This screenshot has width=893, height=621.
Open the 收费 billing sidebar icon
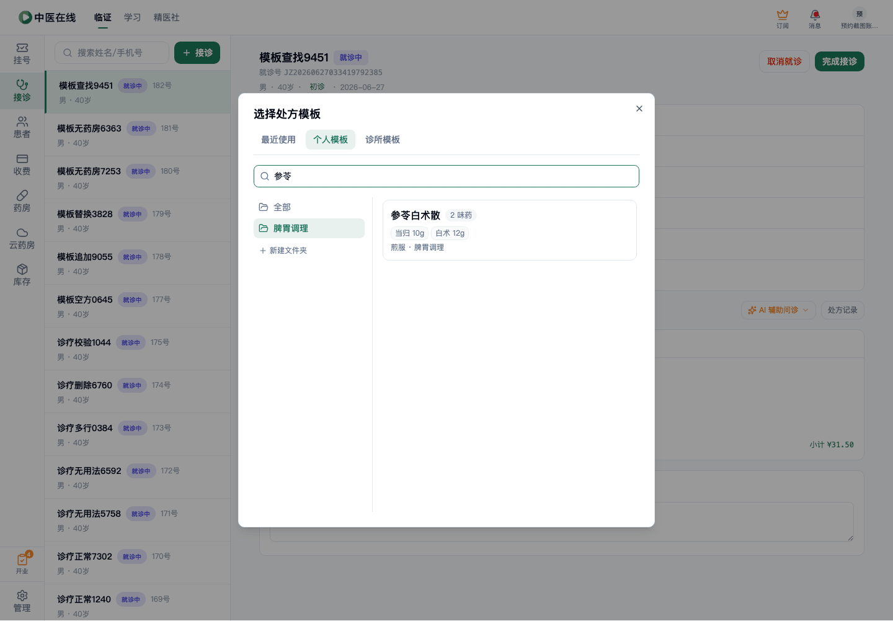22,165
